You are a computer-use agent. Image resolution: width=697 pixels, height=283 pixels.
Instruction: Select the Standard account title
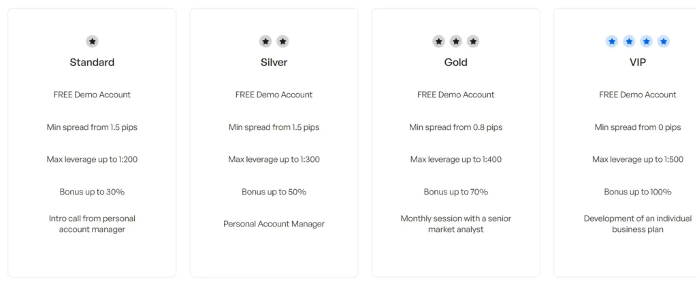pyautogui.click(x=92, y=63)
